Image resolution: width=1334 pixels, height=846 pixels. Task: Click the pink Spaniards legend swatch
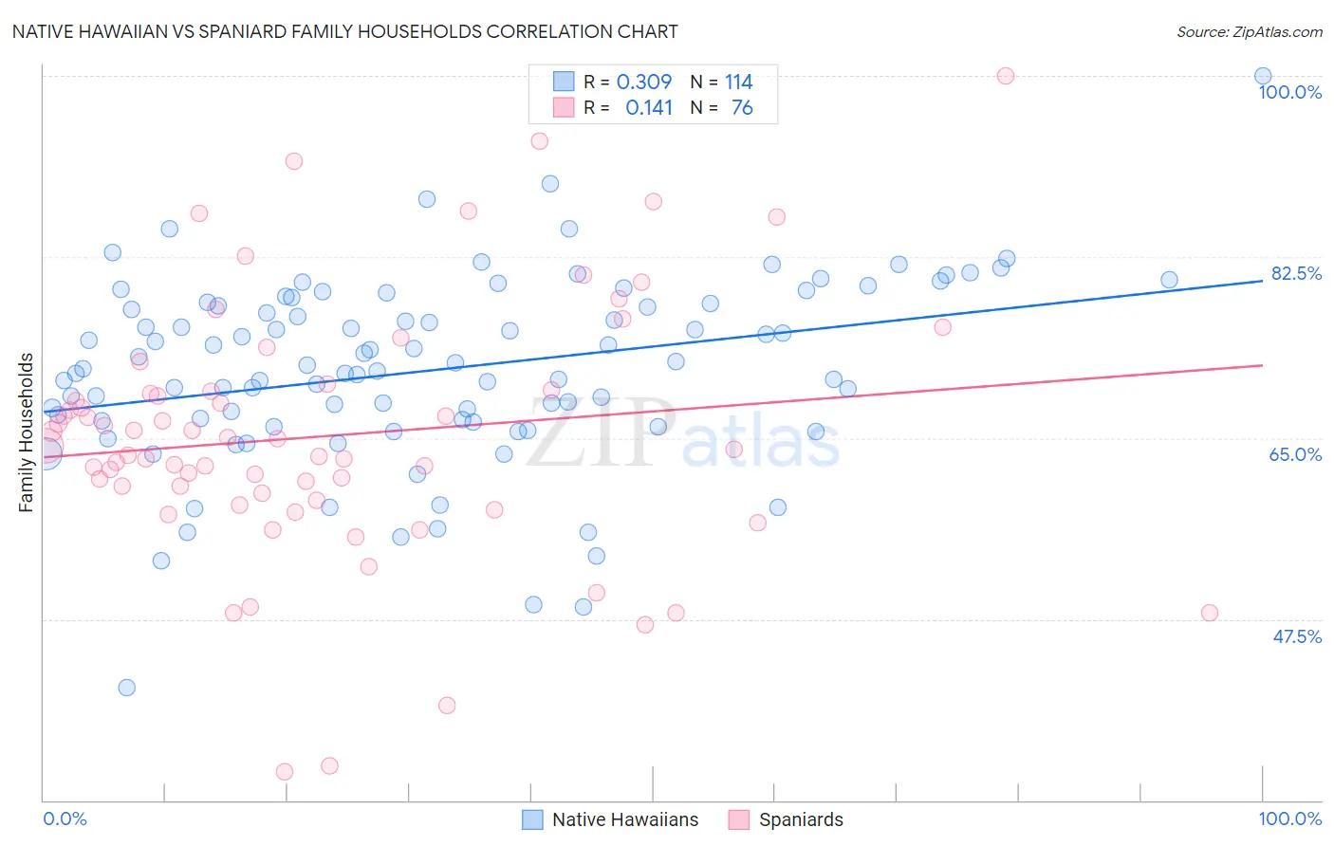click(x=739, y=819)
